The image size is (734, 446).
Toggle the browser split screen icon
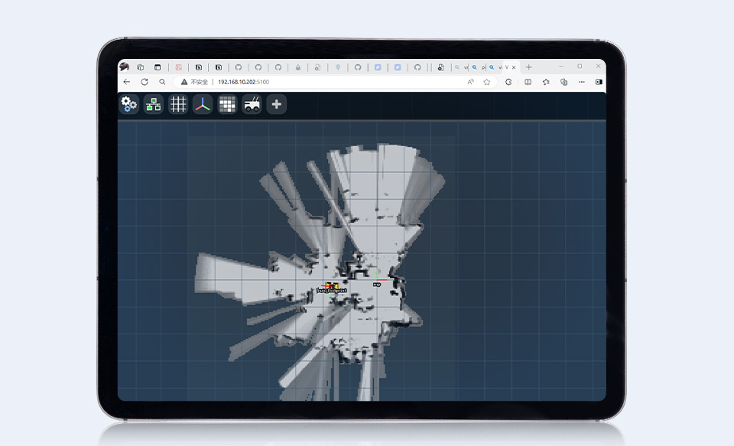pos(528,82)
